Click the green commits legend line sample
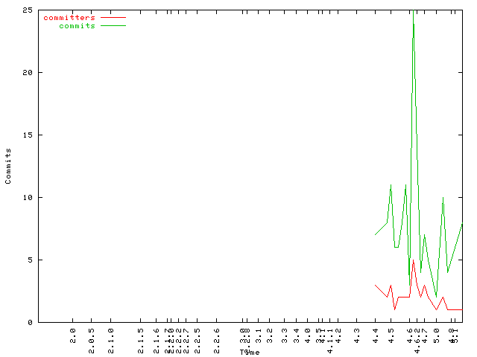 point(113,25)
